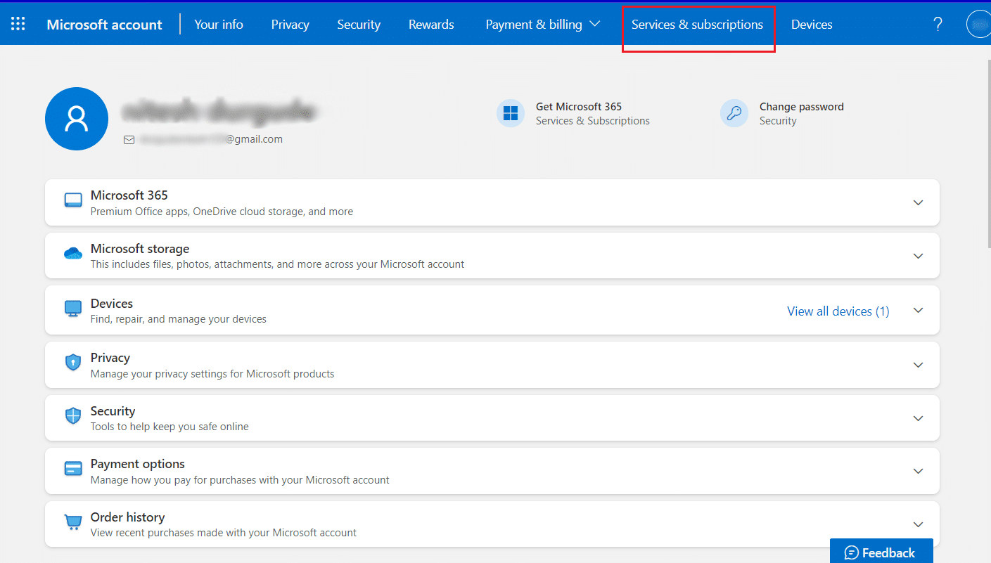Click the blurred account name text
The width and height of the screenshot is (991, 563).
[x=218, y=111]
